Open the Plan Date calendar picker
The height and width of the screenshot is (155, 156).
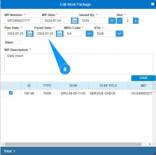click(x=30, y=34)
